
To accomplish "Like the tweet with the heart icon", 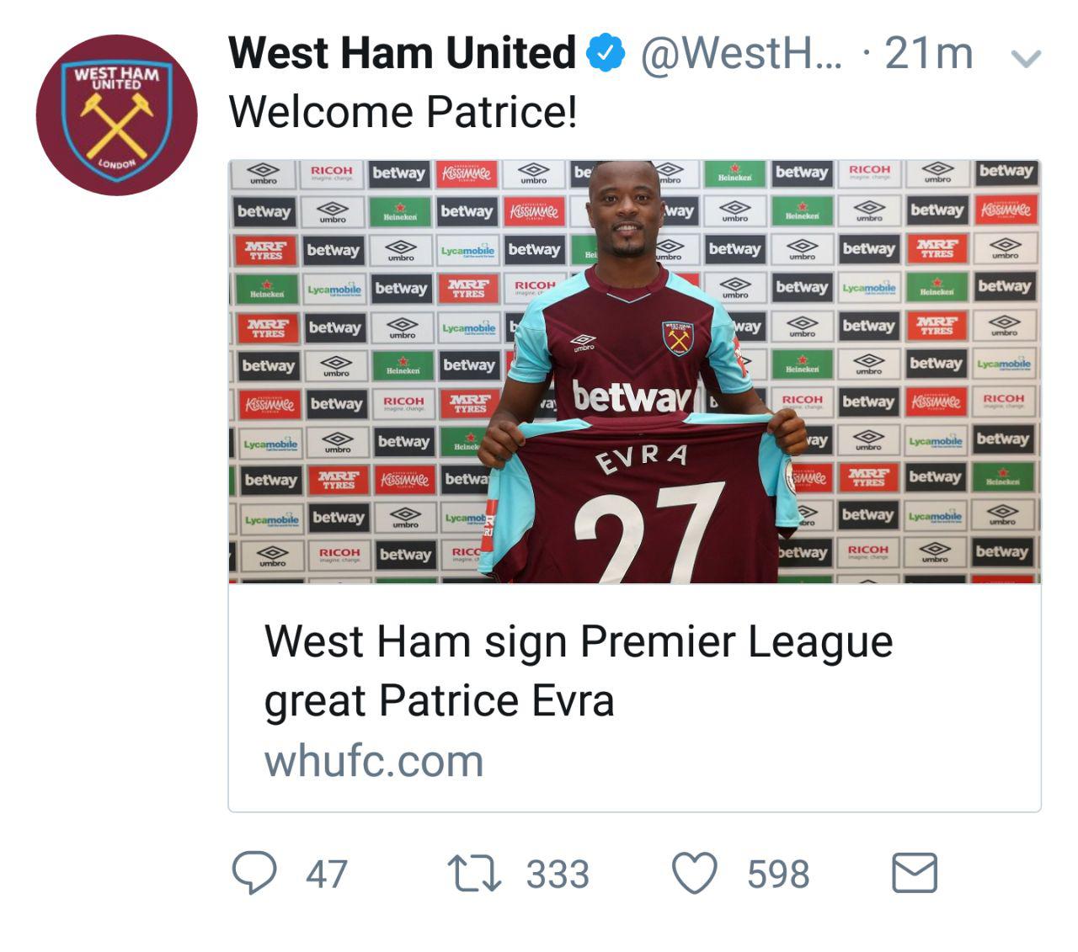I will [x=694, y=873].
